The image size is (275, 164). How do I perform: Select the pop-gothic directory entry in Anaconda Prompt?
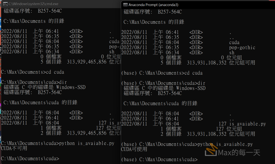pyautogui.click(x=242, y=48)
